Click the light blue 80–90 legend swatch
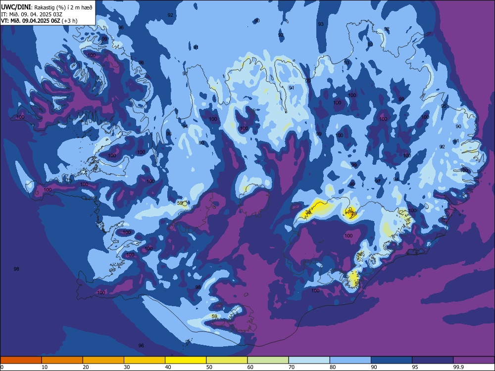The width and height of the screenshot is (495, 371). [x=350, y=360]
